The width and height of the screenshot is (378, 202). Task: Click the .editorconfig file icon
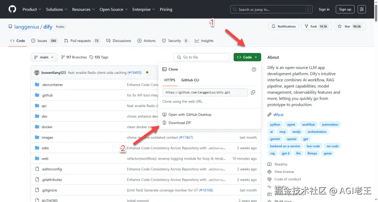click(37, 169)
